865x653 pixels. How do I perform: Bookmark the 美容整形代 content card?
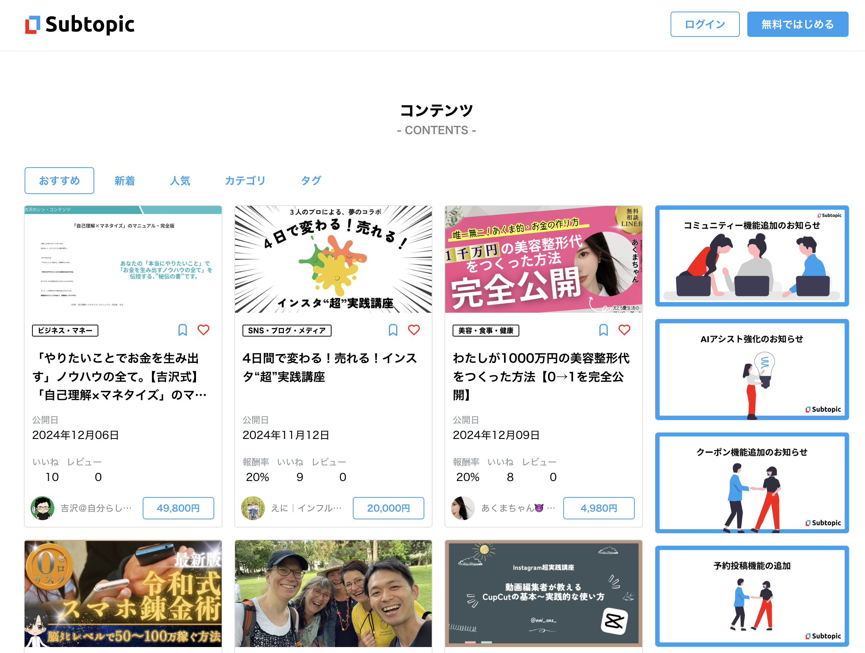click(x=603, y=330)
